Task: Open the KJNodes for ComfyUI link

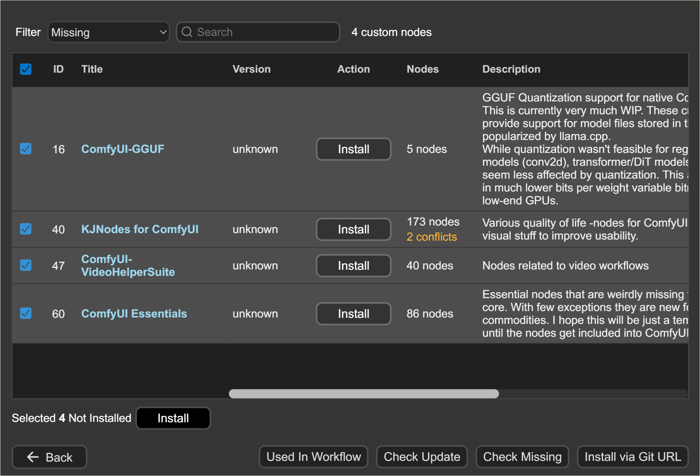Action: tap(140, 229)
